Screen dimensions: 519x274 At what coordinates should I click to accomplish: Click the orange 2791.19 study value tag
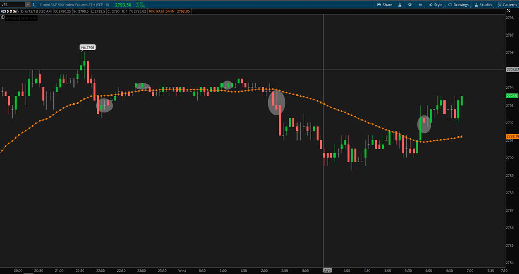coord(512,136)
